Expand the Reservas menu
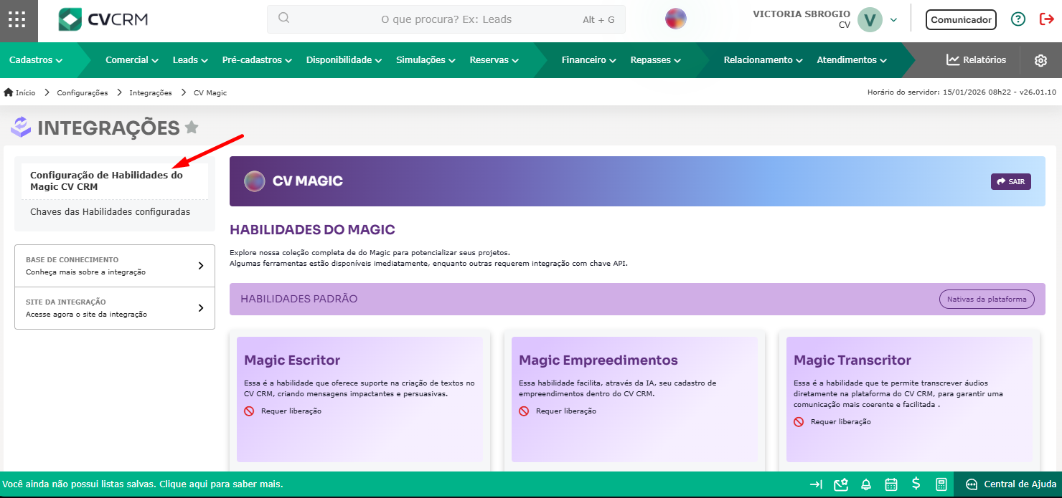Viewport: 1062px width, 498px height. pyautogui.click(x=494, y=60)
